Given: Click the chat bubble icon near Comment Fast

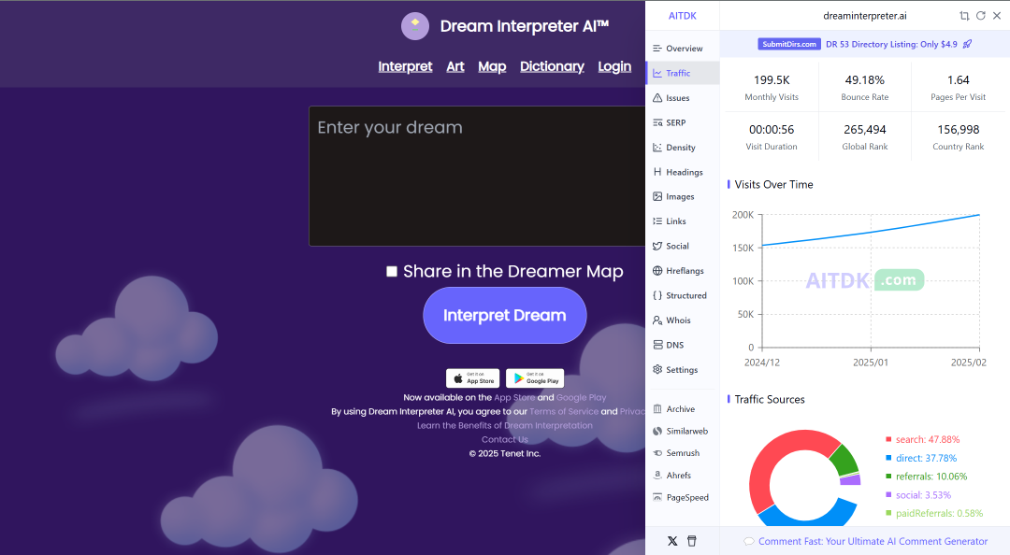Looking at the screenshot, I should coord(749,542).
